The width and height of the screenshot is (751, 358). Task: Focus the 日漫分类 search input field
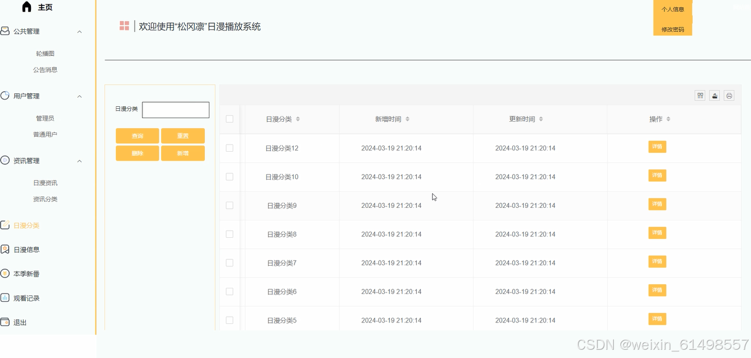tap(176, 110)
